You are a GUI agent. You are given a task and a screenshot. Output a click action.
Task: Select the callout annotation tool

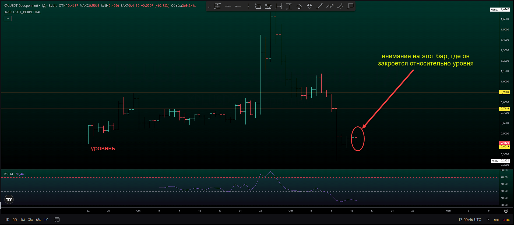tap(350, 6)
